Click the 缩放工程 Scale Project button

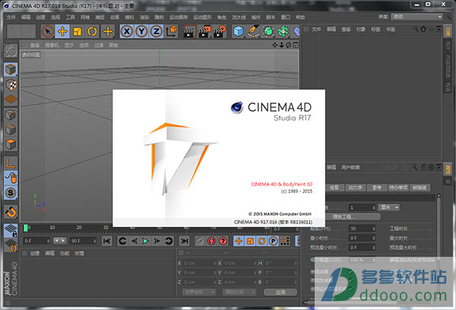(x=353, y=217)
